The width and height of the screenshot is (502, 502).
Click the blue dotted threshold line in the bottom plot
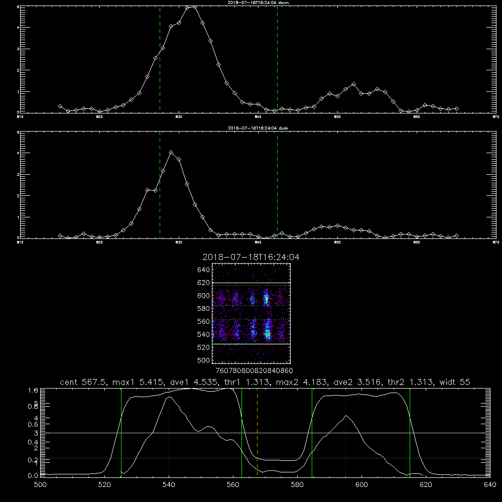click(265, 458)
